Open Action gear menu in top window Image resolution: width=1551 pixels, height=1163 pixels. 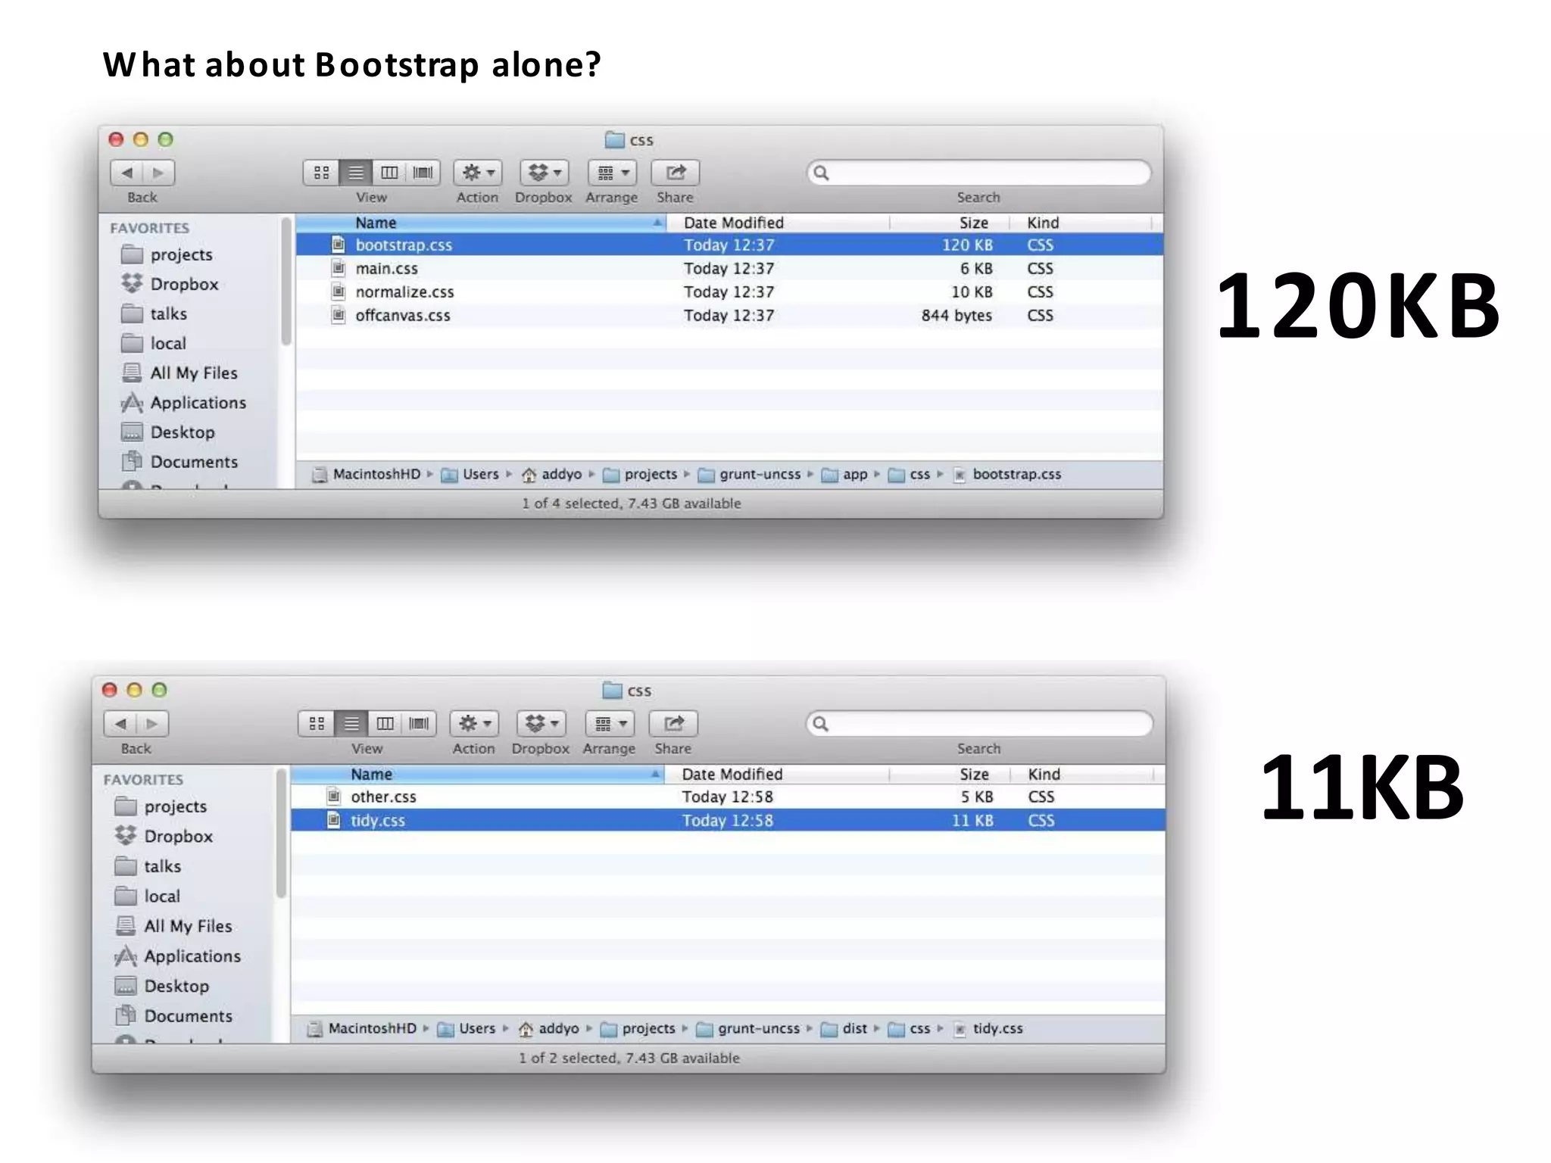[x=478, y=173]
